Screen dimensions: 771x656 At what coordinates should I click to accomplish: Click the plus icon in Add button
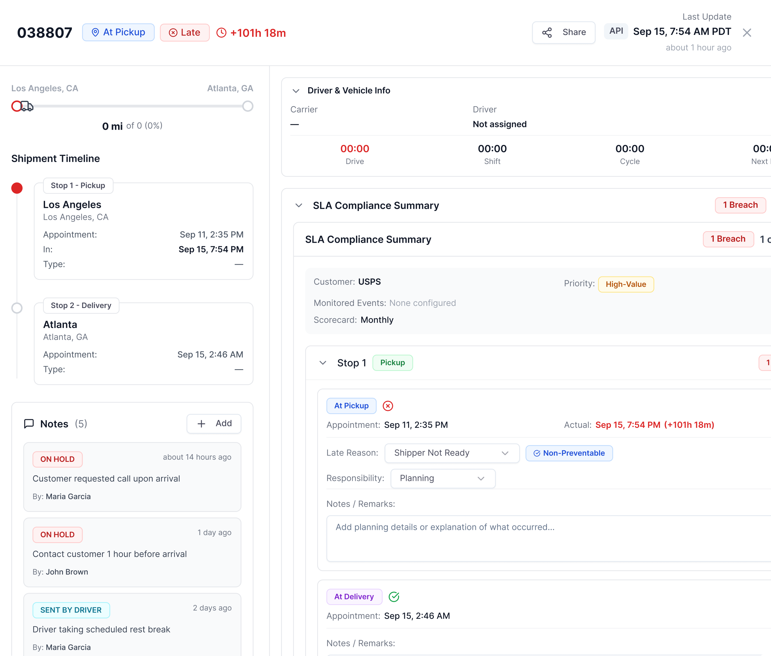coord(201,424)
